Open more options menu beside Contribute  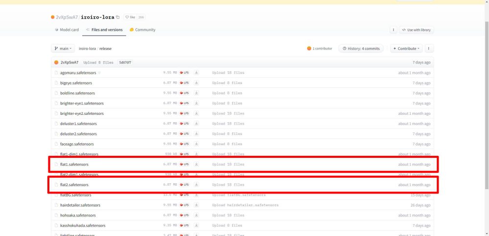pyautogui.click(x=429, y=49)
